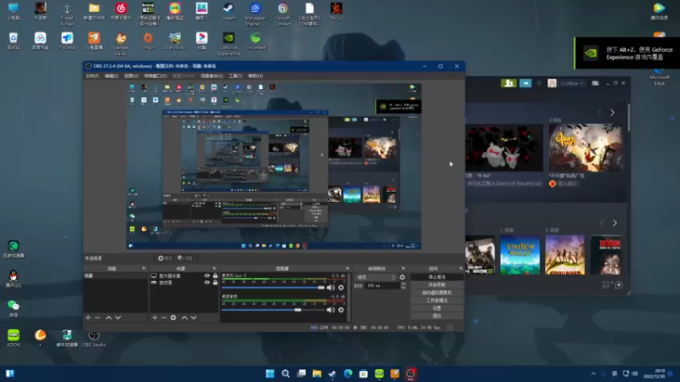Open 帮助(H) menu in OBS
Screen dimensions: 680x382
(256, 76)
